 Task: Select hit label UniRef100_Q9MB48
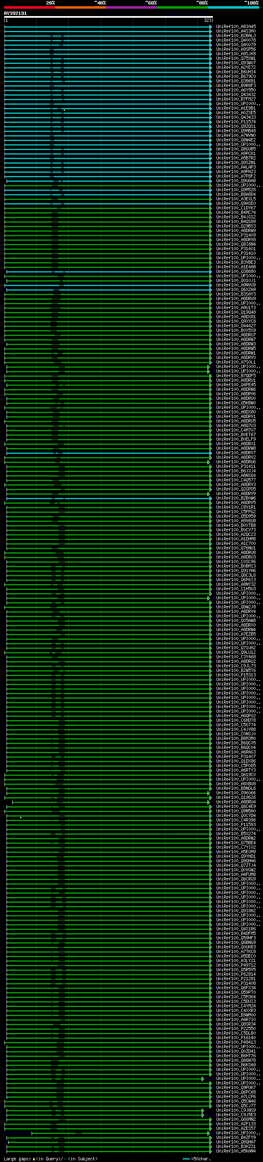(235, 131)
